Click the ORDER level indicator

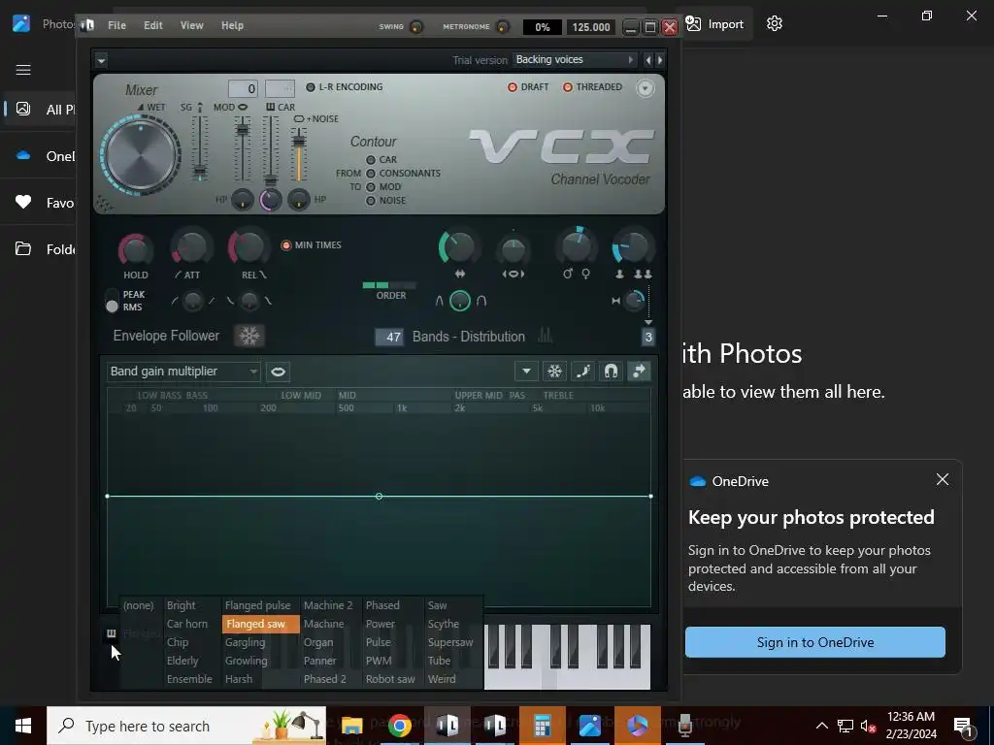click(389, 286)
